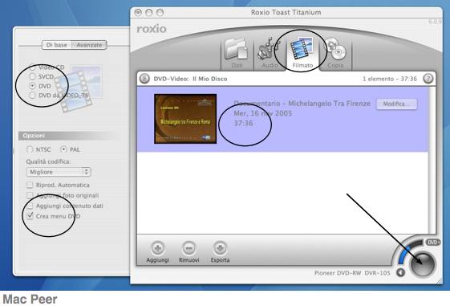Switch to Avanzate options tab
The image size is (450, 306).
point(89,45)
